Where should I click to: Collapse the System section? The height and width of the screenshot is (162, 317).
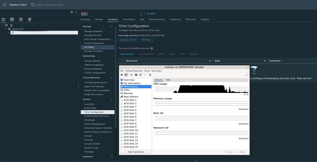112,99
